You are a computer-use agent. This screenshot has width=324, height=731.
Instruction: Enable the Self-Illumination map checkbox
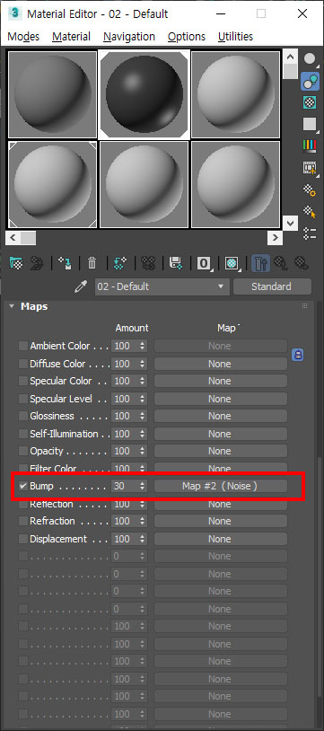22,434
